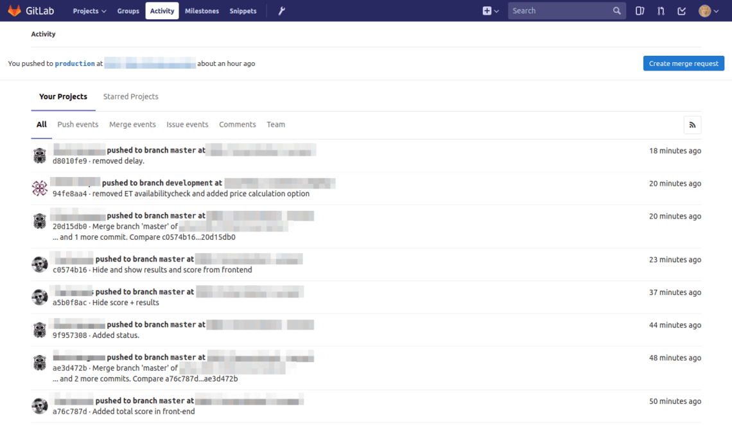The height and width of the screenshot is (427, 732).
Task: Open the Issues board icon in navbar
Action: 640,11
